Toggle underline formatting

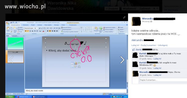tap(30, 31)
